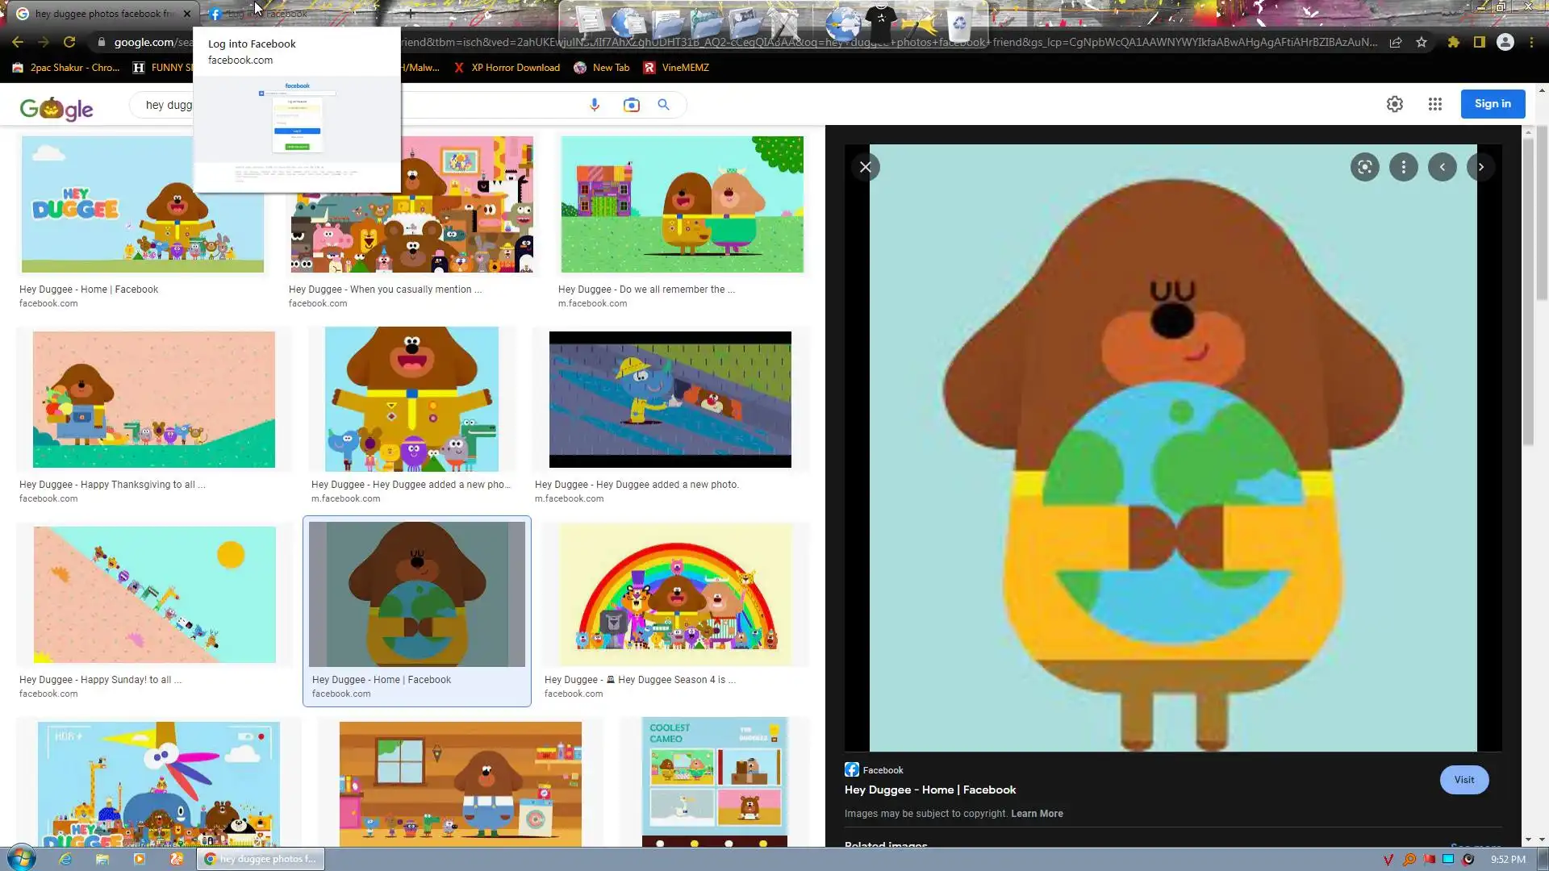
Task: Click the blue search magnifier icon
Action: pos(663,105)
